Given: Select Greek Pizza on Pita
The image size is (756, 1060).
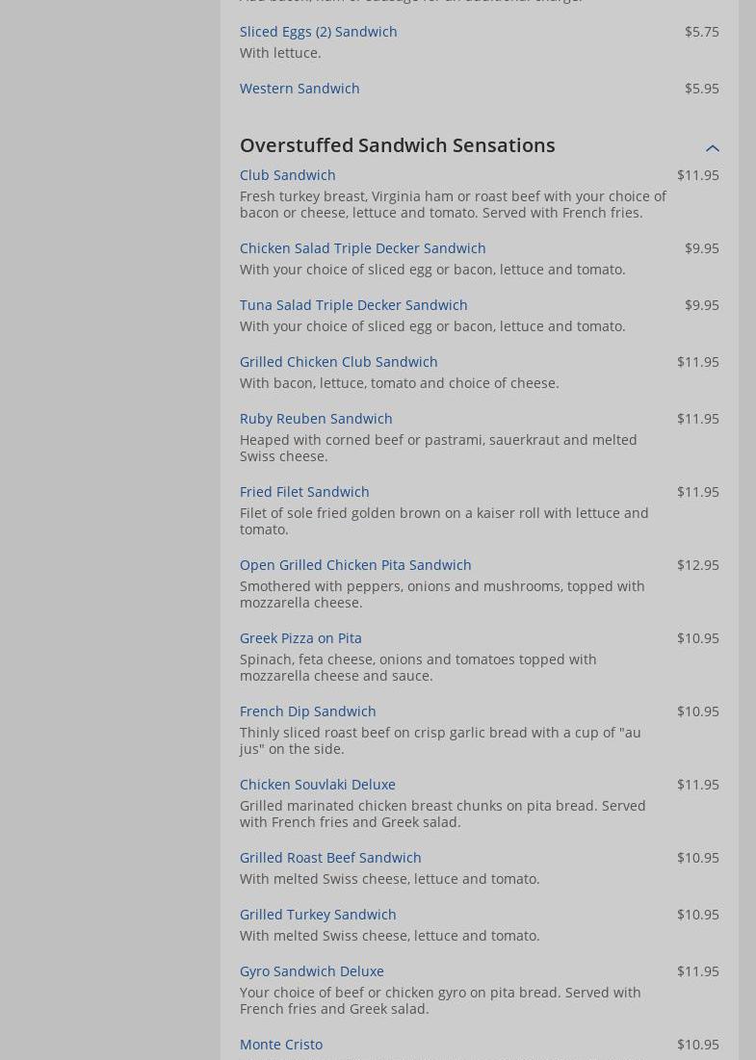Looking at the screenshot, I should pyautogui.click(x=300, y=638).
